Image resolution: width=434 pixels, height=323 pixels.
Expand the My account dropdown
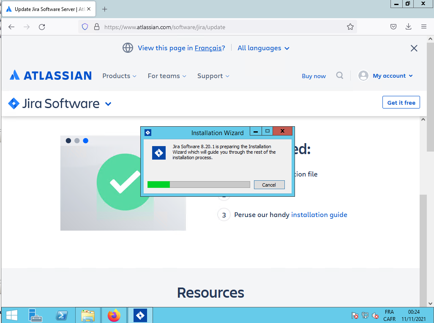393,76
